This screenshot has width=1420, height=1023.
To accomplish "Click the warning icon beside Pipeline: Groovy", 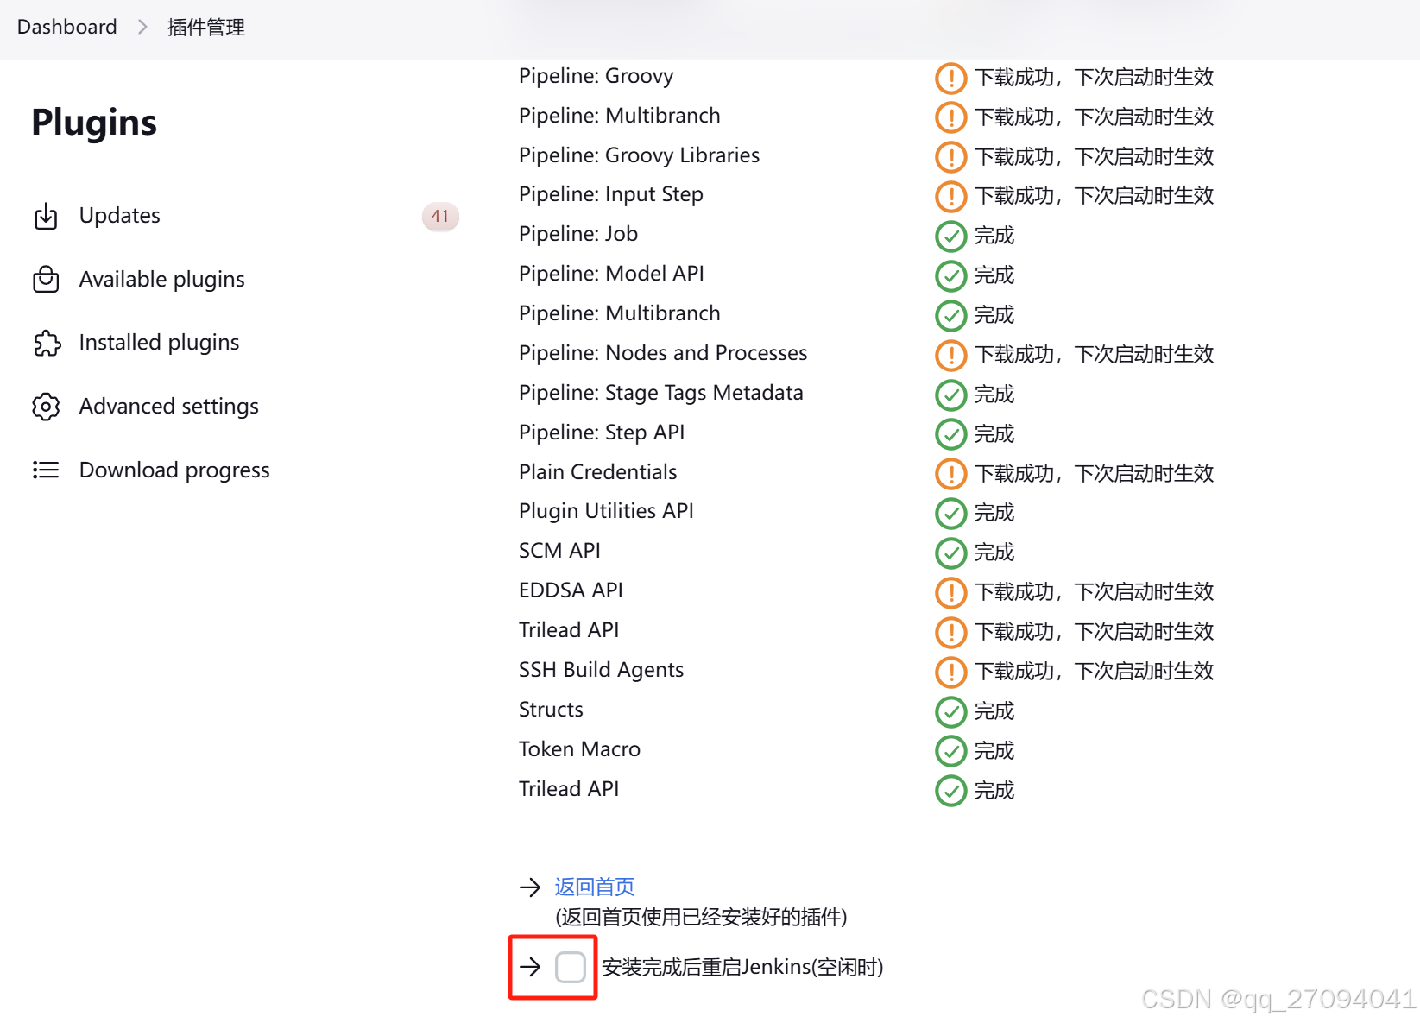I will [950, 78].
